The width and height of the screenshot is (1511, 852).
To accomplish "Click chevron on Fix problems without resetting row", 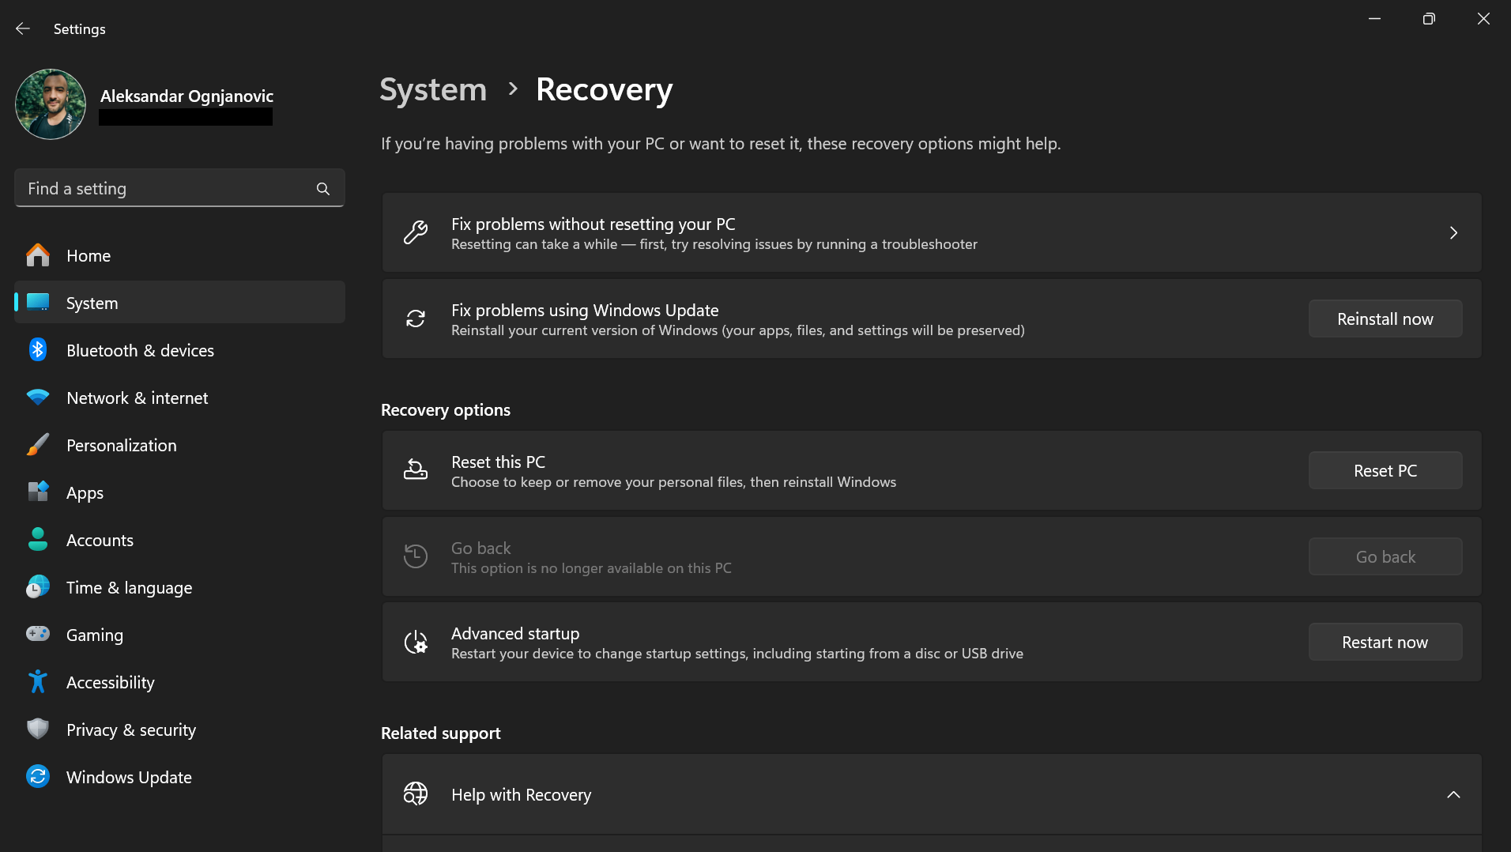I will click(1453, 232).
